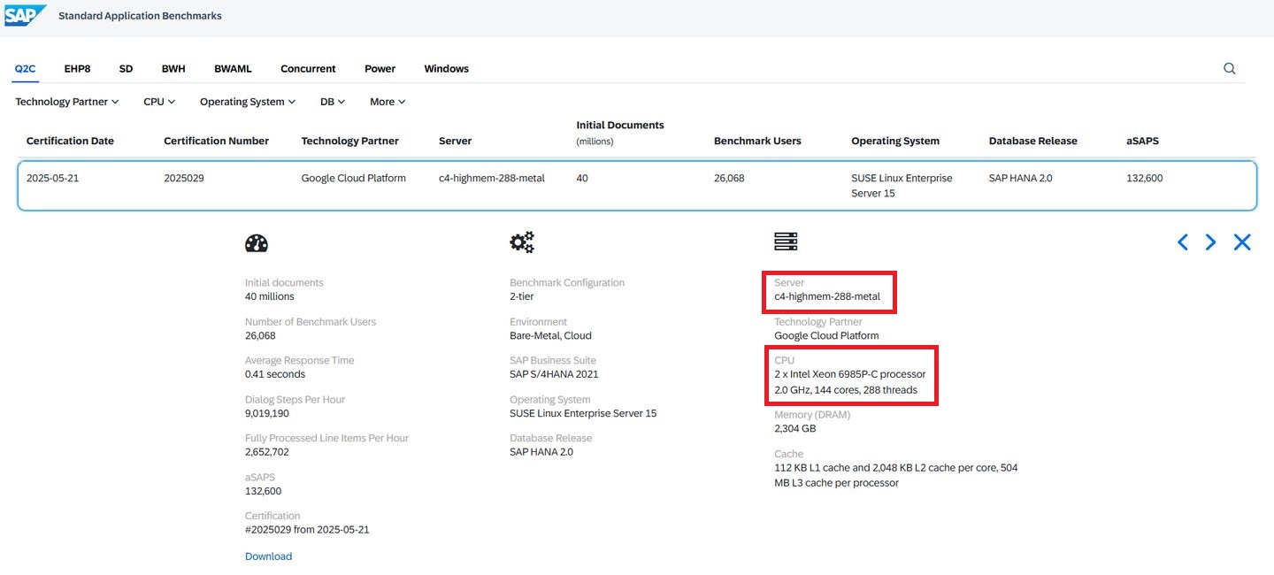Click the Certification Date column header
The width and height of the screenshot is (1274, 575).
[x=70, y=141]
